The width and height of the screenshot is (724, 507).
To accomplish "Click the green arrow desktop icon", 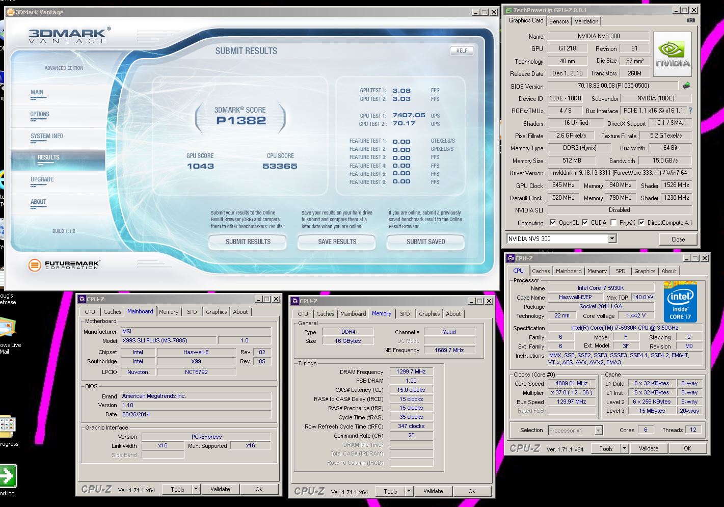I will (8, 476).
